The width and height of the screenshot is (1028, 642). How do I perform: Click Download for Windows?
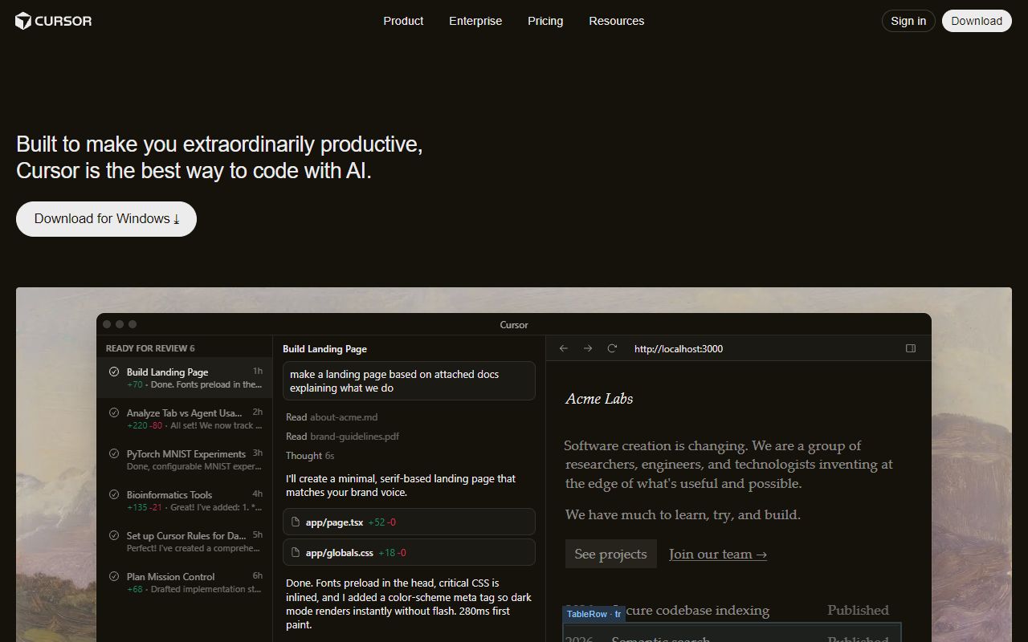pyautogui.click(x=106, y=218)
